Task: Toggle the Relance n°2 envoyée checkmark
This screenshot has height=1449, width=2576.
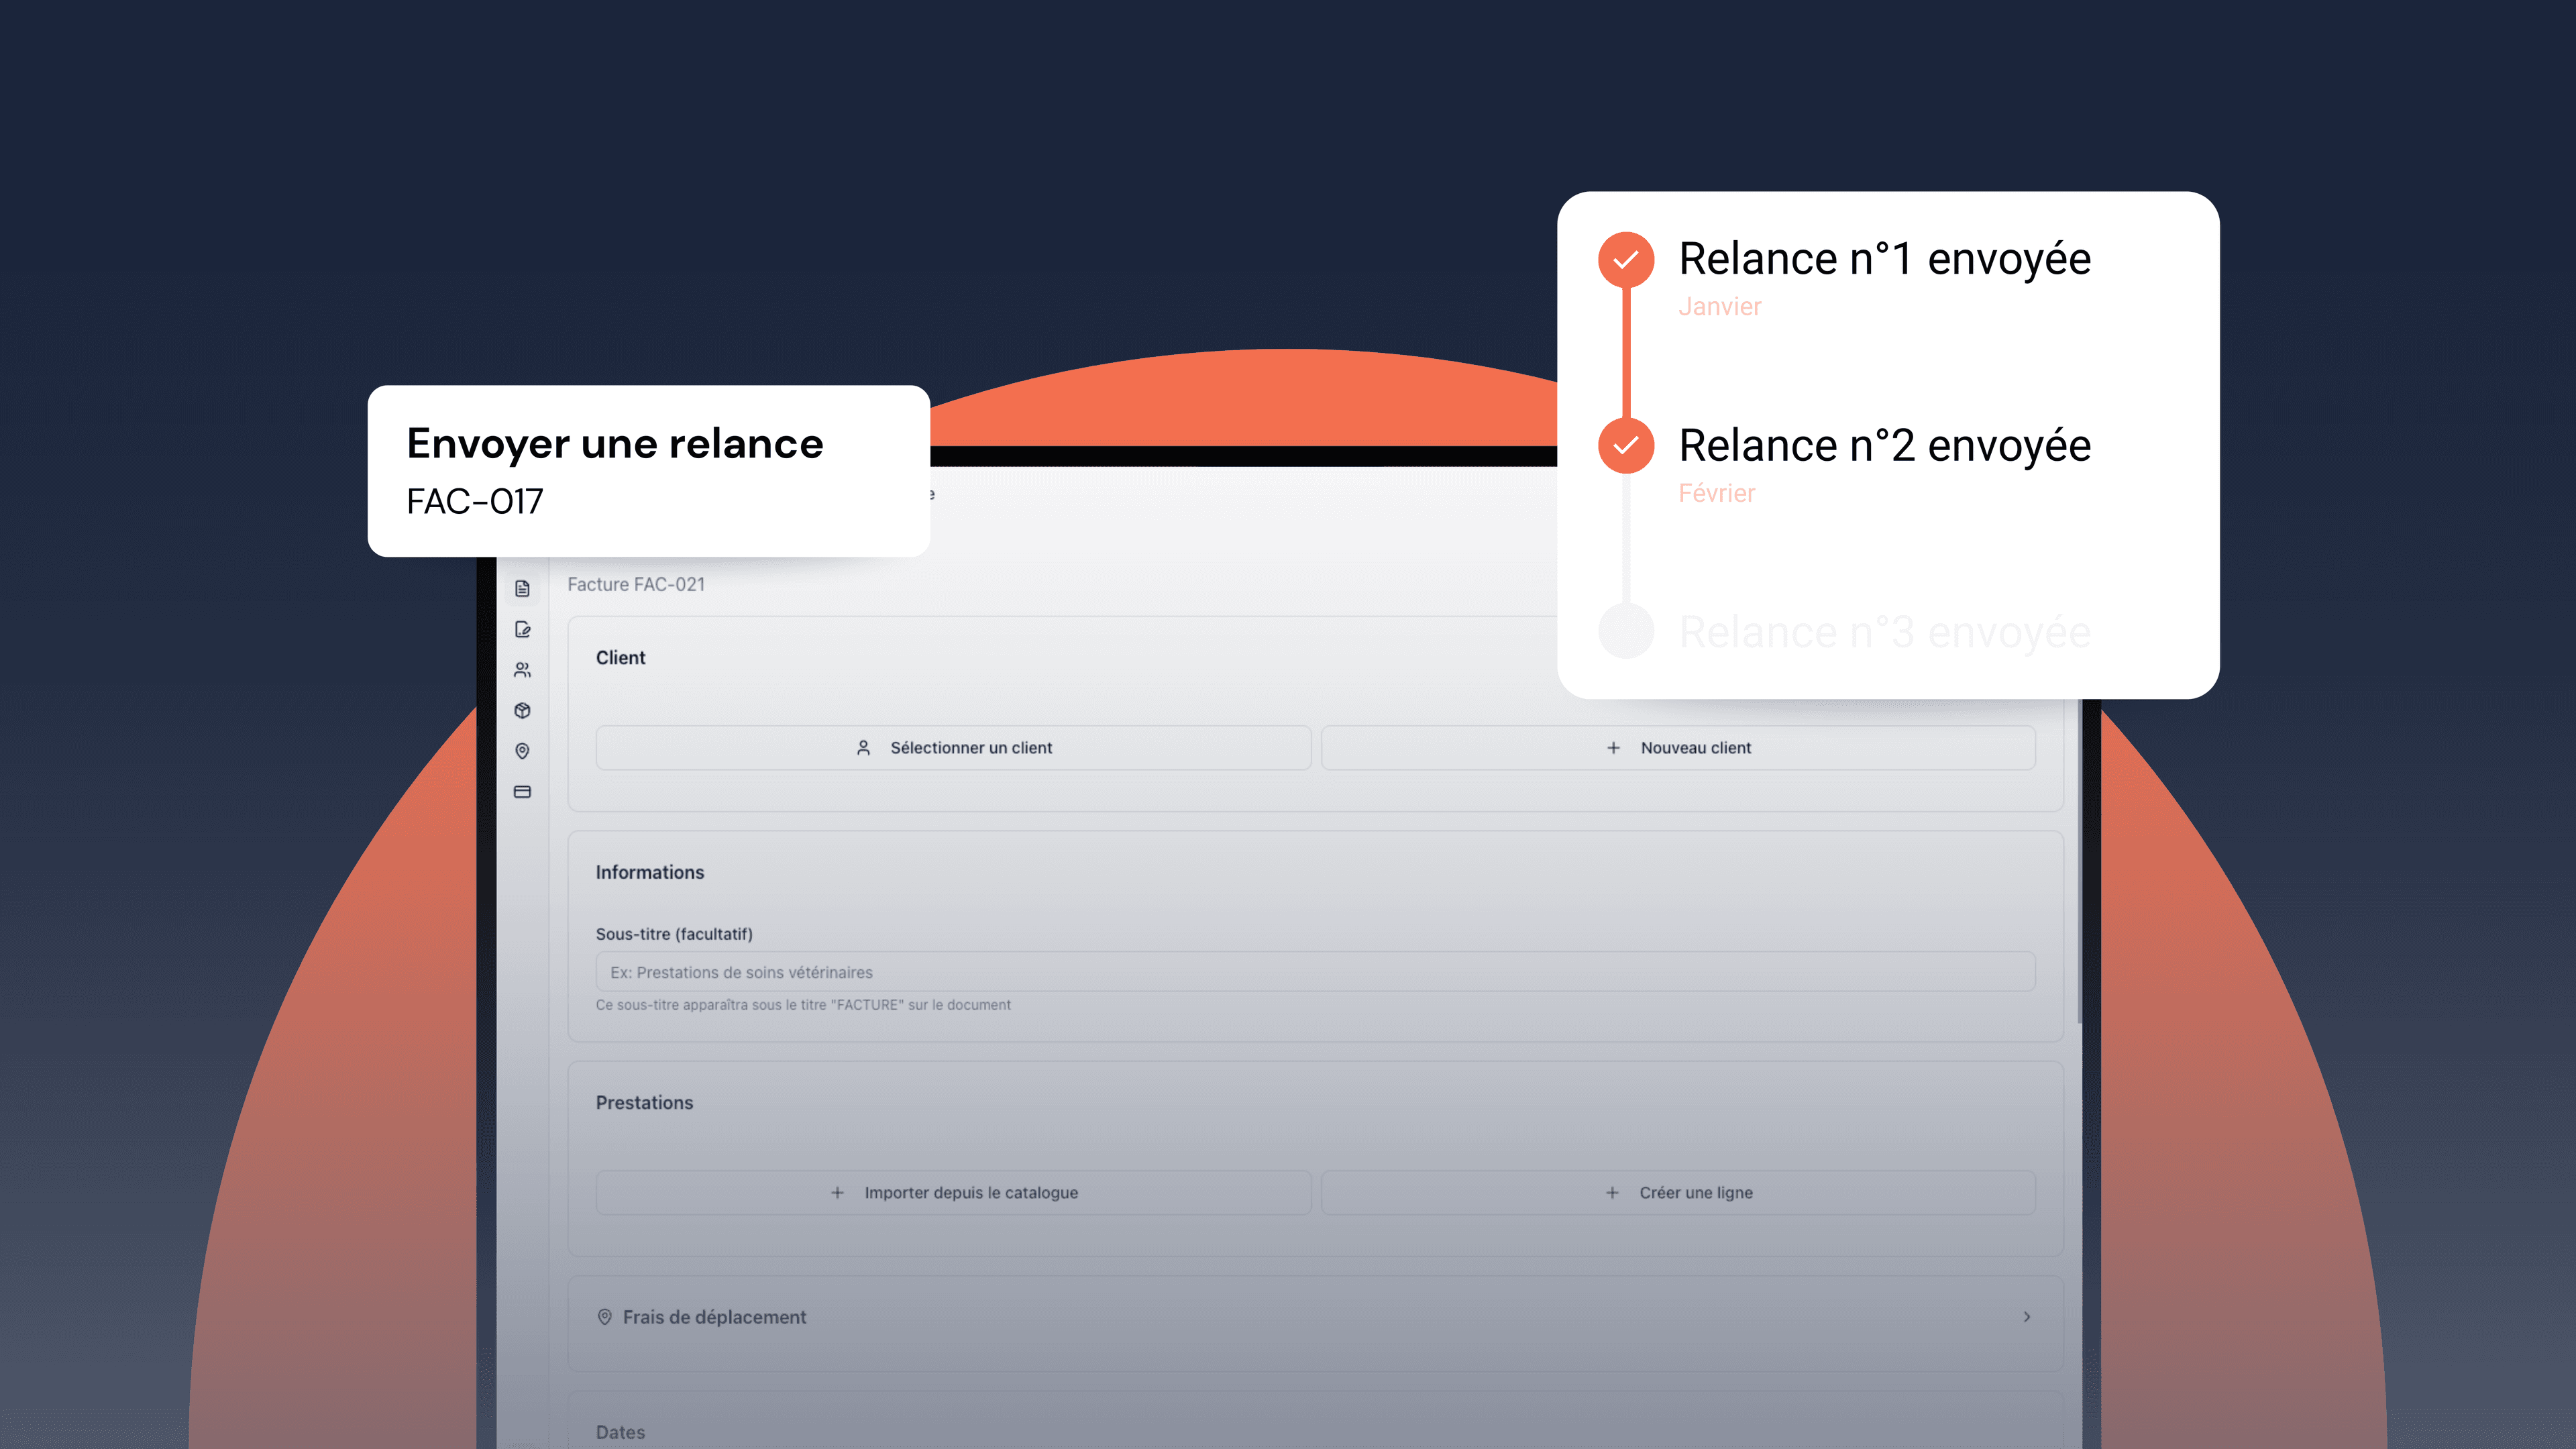Action: point(1626,446)
